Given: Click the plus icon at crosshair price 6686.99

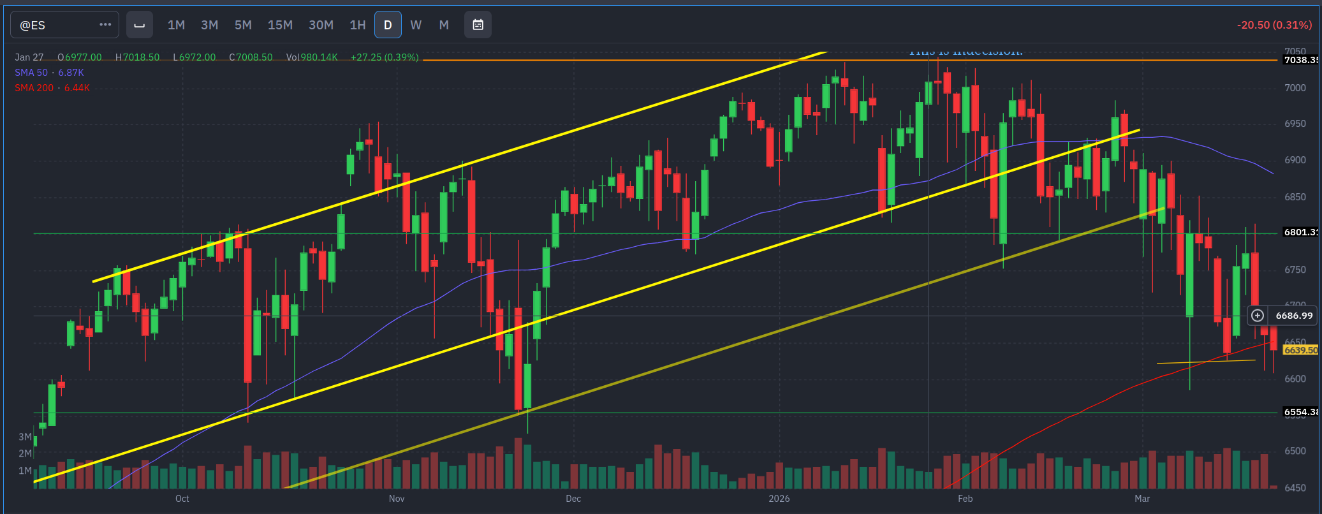Looking at the screenshot, I should (1257, 316).
